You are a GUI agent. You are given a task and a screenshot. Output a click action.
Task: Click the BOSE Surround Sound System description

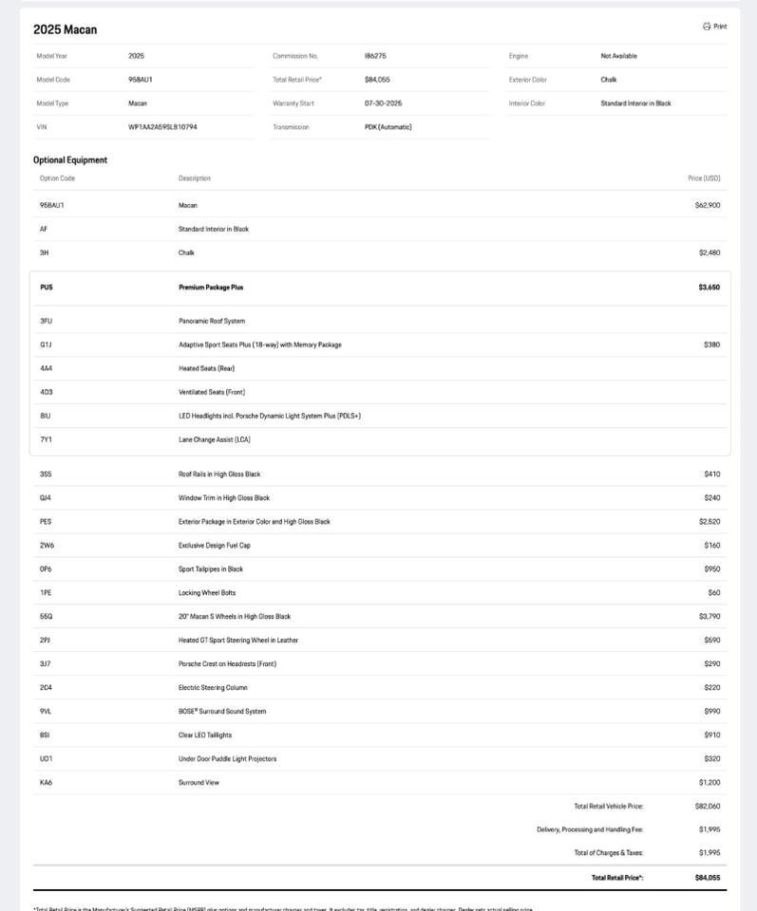coord(222,712)
